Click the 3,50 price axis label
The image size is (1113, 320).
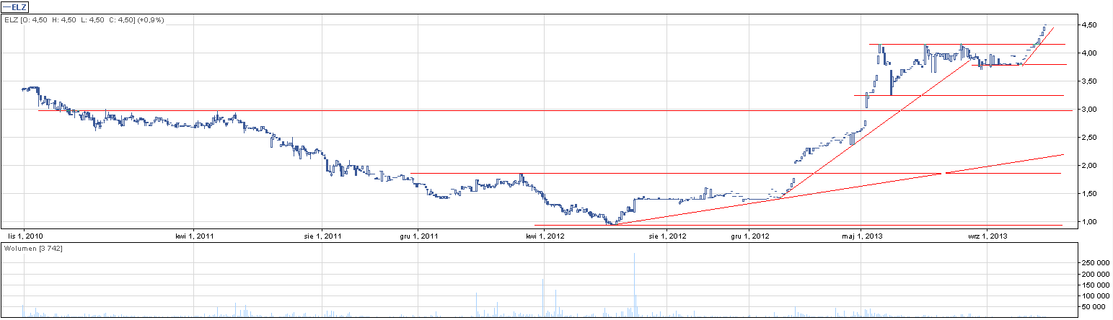pyautogui.click(x=1088, y=81)
